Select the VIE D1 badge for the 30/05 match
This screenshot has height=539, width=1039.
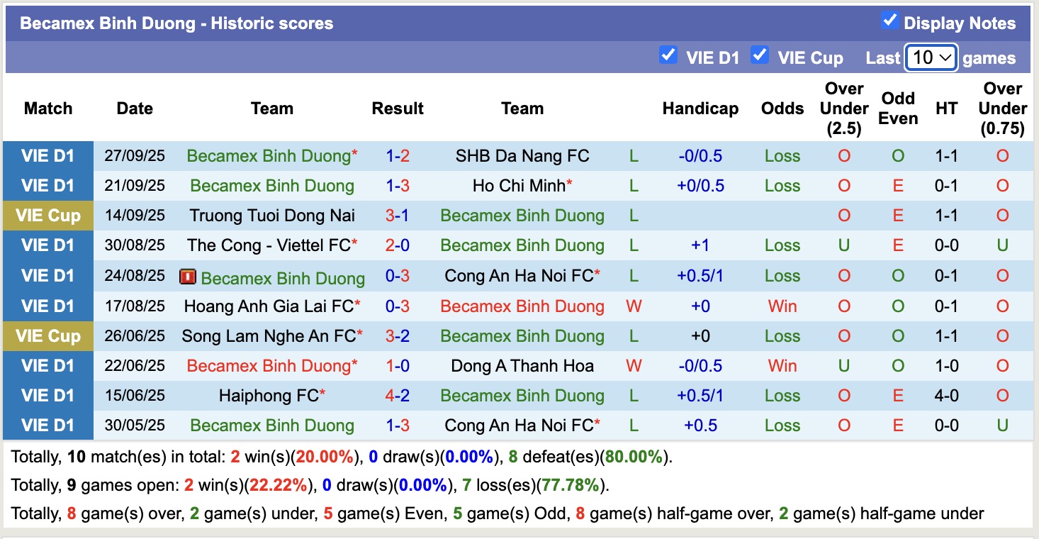tap(47, 426)
